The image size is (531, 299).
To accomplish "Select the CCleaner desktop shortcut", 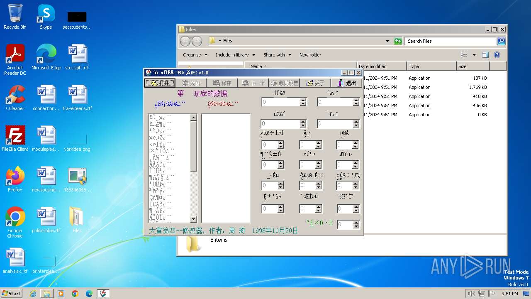I will click(x=15, y=98).
